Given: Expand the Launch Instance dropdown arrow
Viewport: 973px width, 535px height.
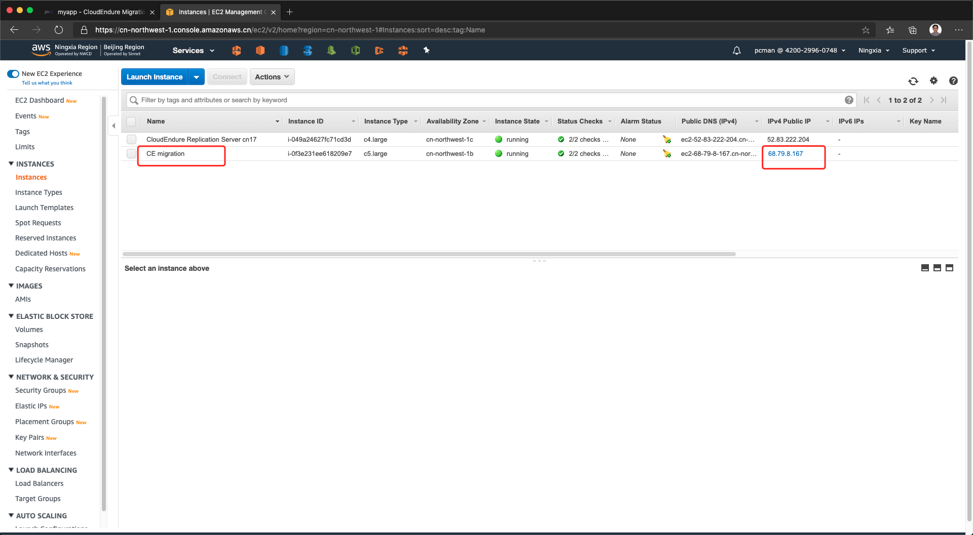Looking at the screenshot, I should (x=196, y=77).
